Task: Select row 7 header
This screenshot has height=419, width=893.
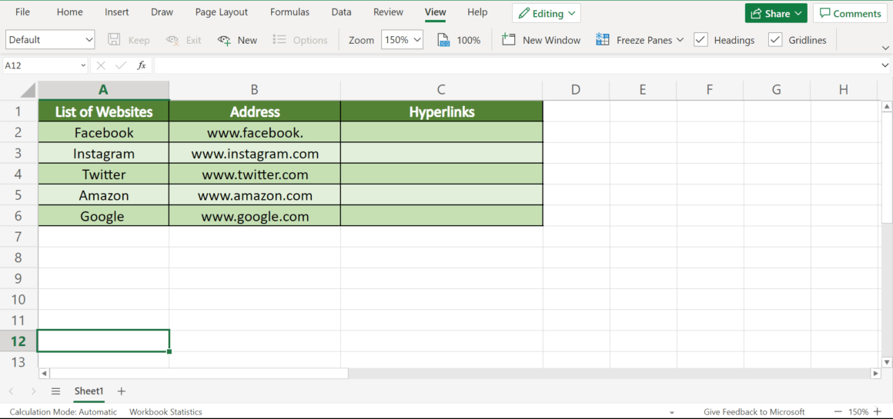Action: (x=18, y=237)
